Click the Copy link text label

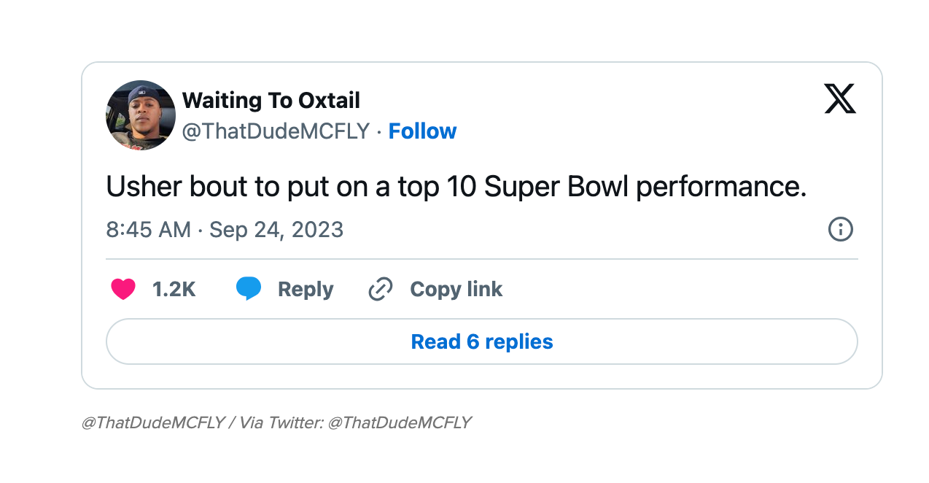point(456,290)
